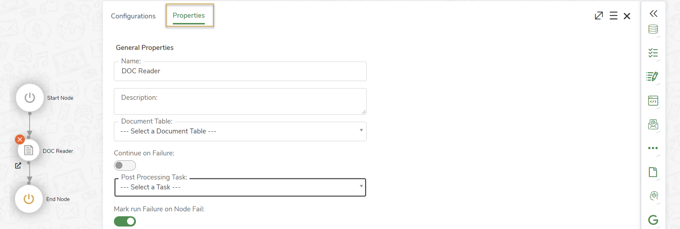Click the hamburger menu icon in the header
The width and height of the screenshot is (680, 229).
coord(614,16)
